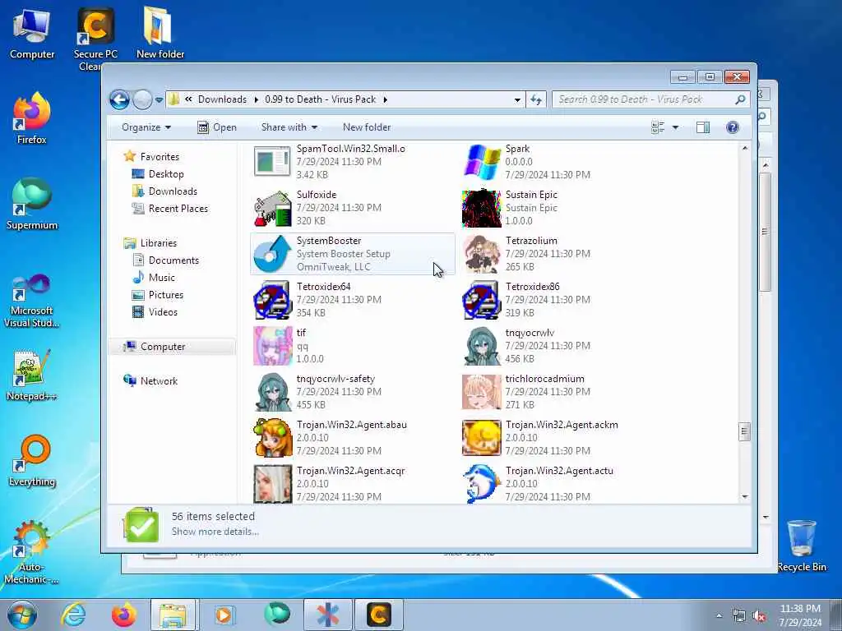The height and width of the screenshot is (631, 842).
Task: Select the tif file icon
Action: 273,346
